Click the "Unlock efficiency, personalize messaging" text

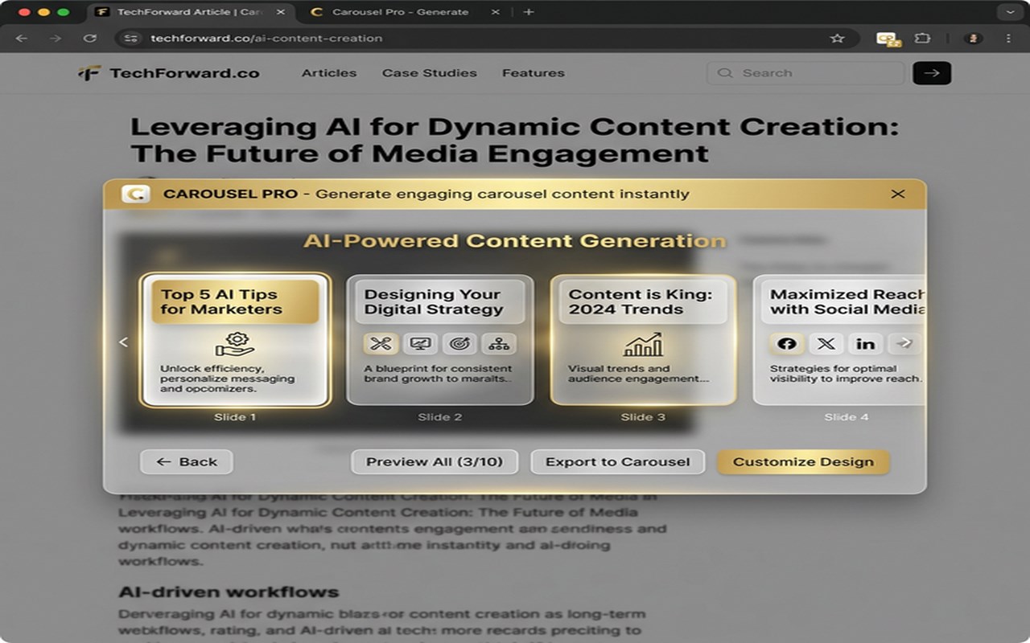[228, 379]
